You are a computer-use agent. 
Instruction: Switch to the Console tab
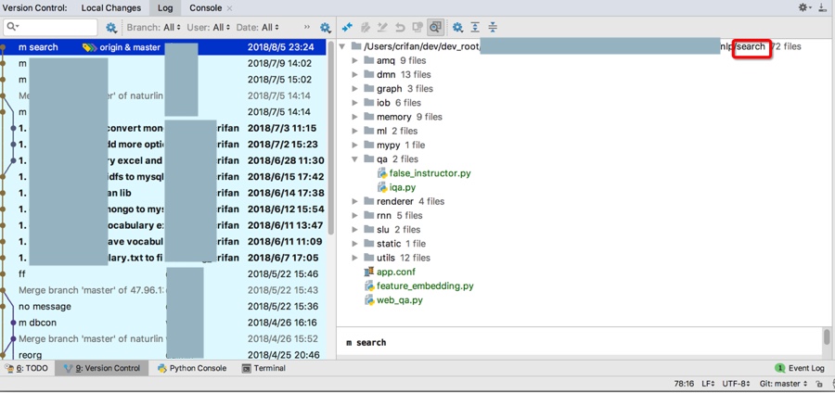(x=206, y=8)
